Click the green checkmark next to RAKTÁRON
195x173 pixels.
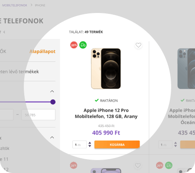[97, 100]
